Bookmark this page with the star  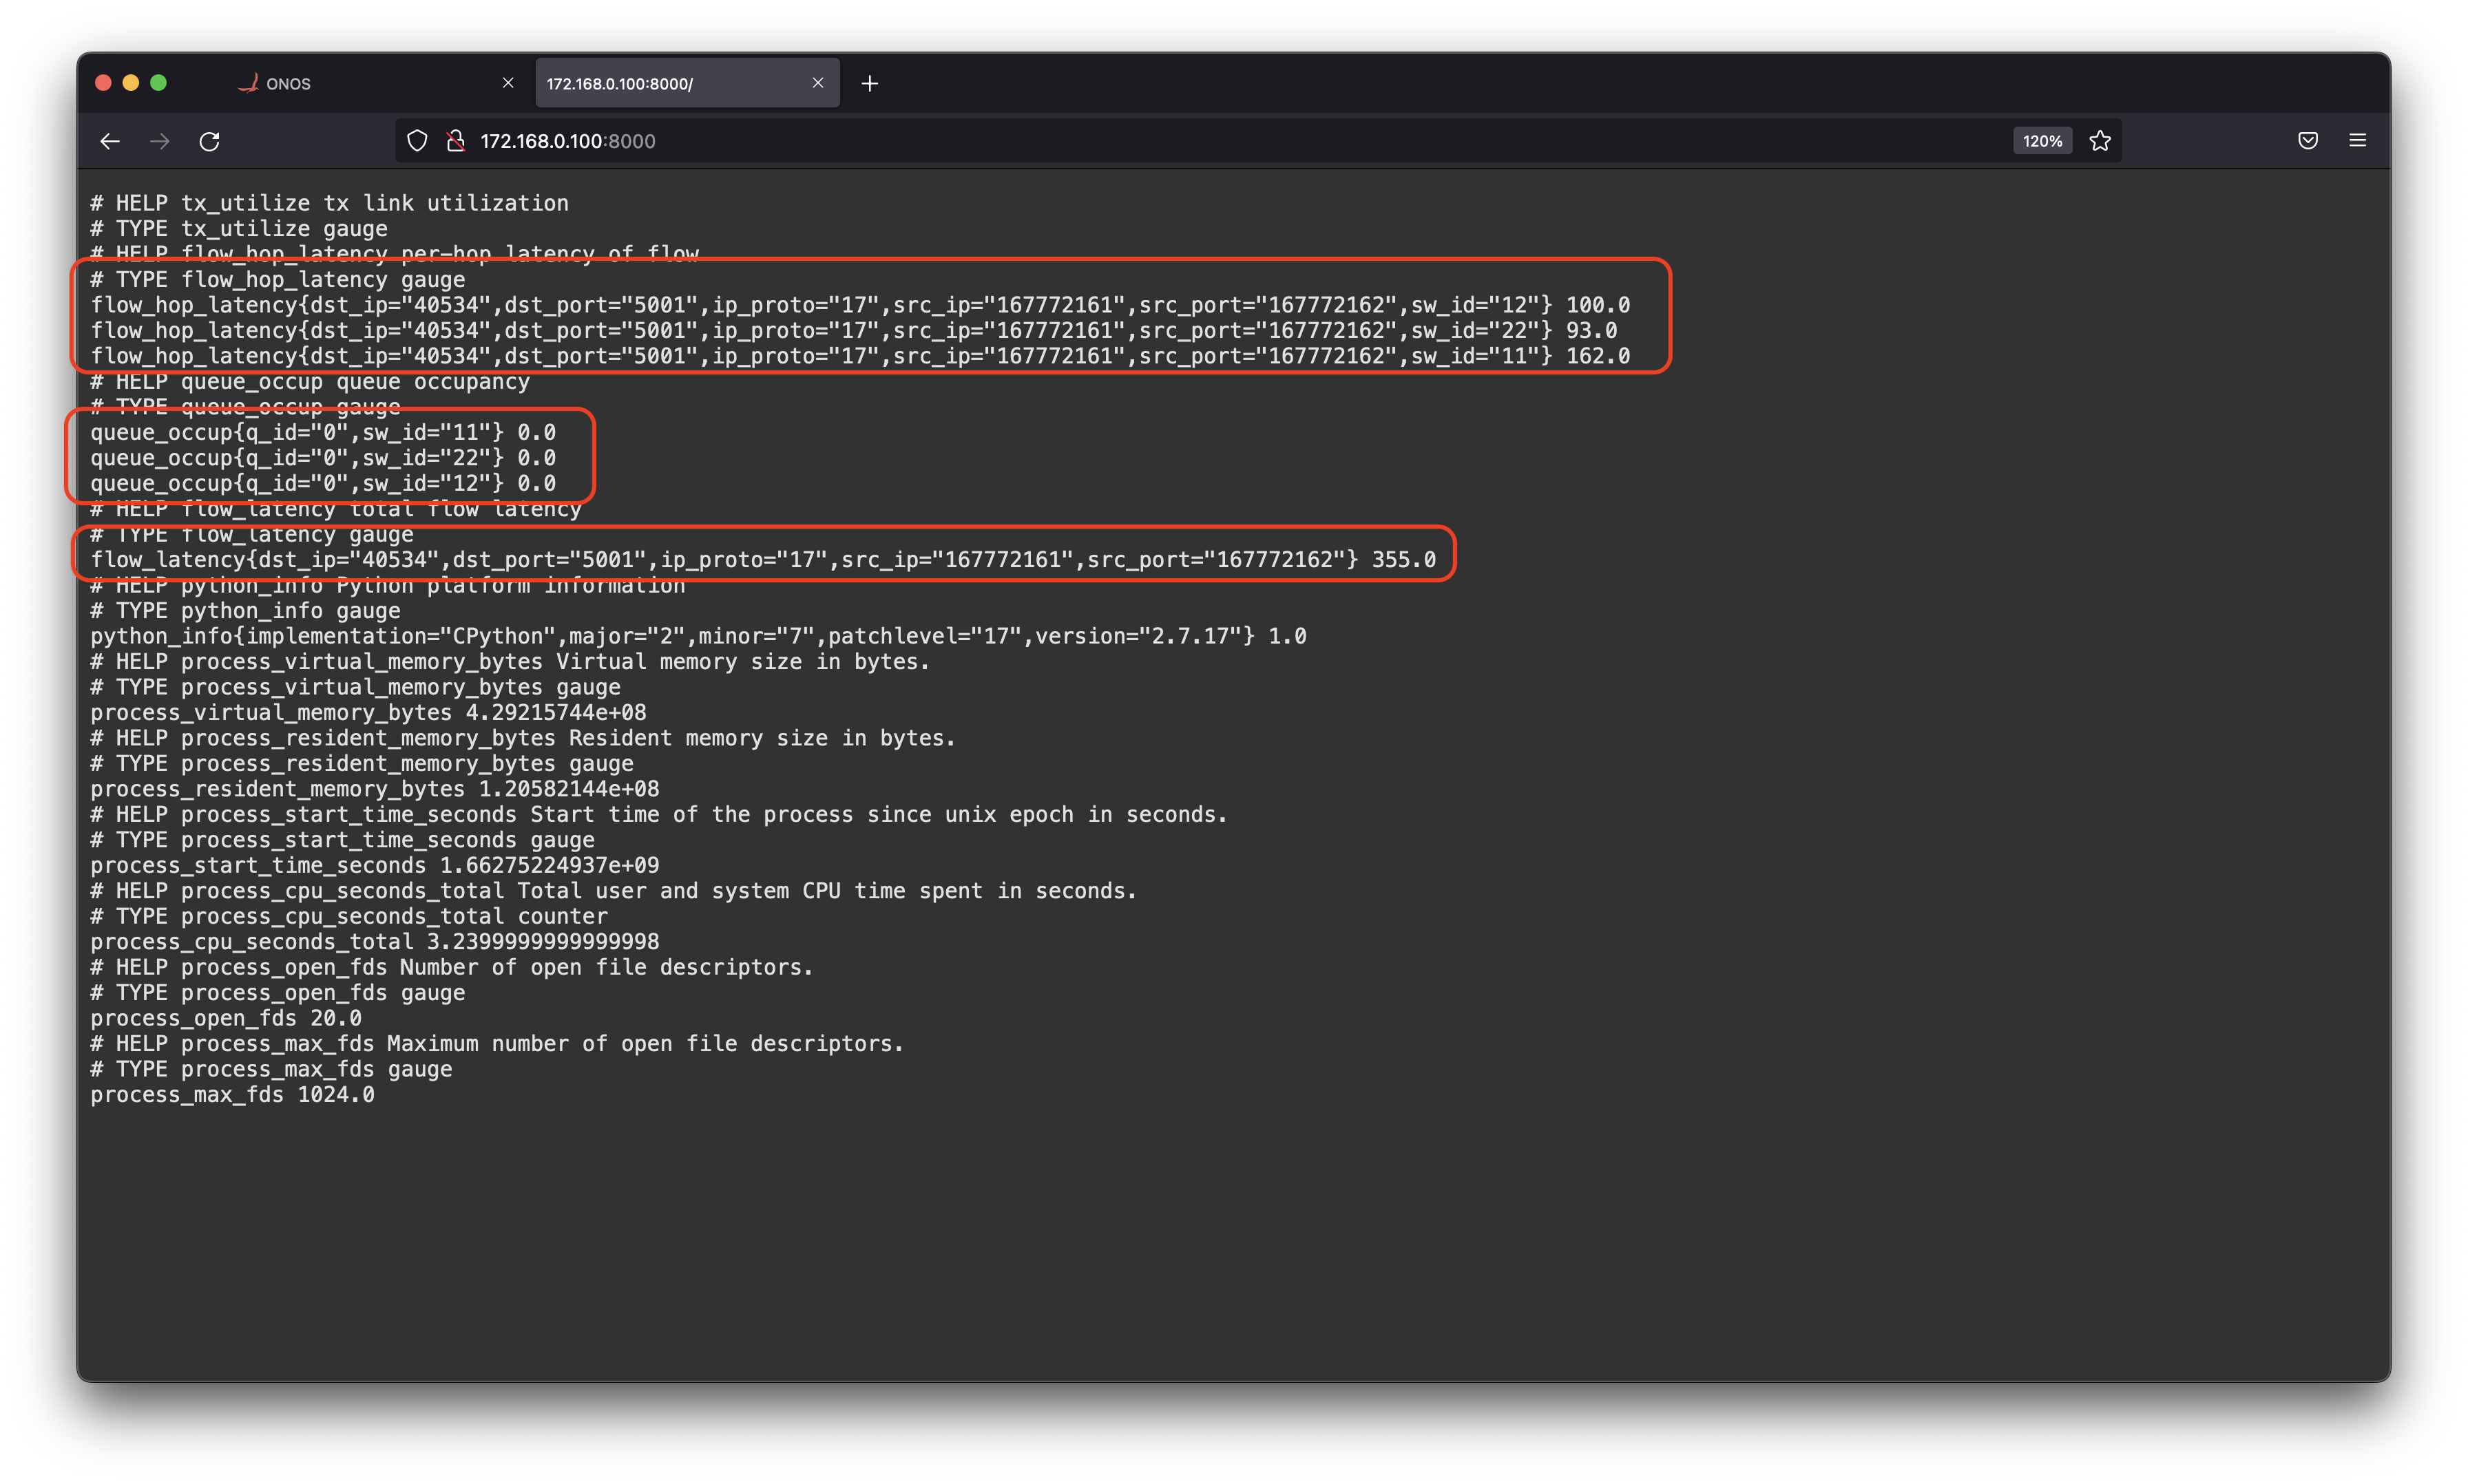2100,141
